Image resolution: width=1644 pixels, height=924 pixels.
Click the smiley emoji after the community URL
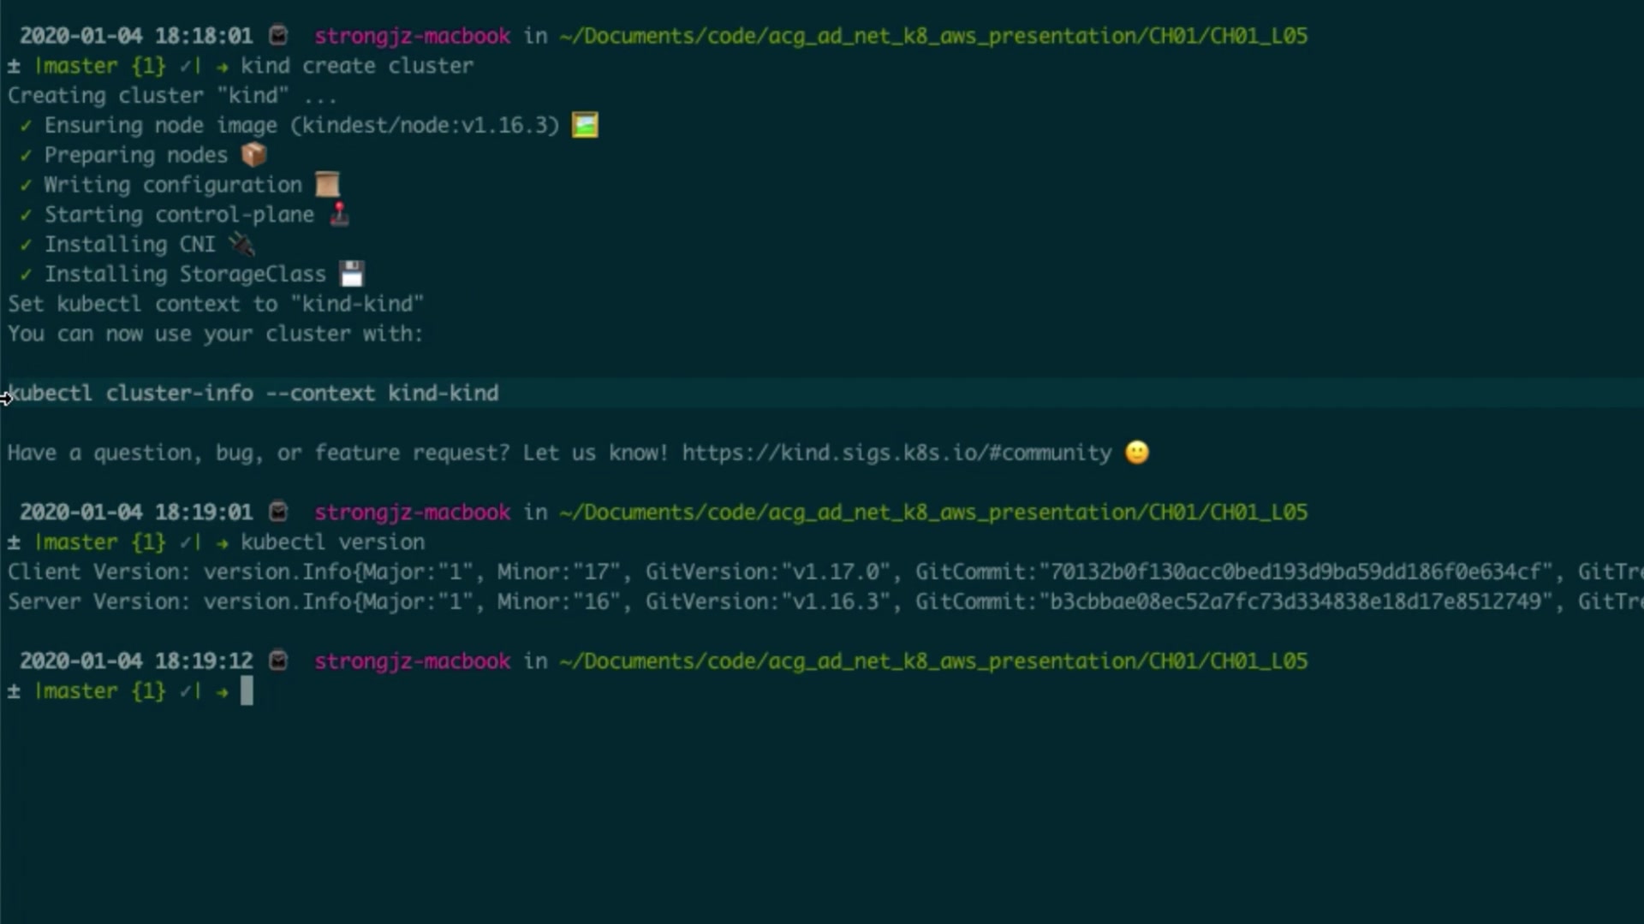pos(1136,452)
